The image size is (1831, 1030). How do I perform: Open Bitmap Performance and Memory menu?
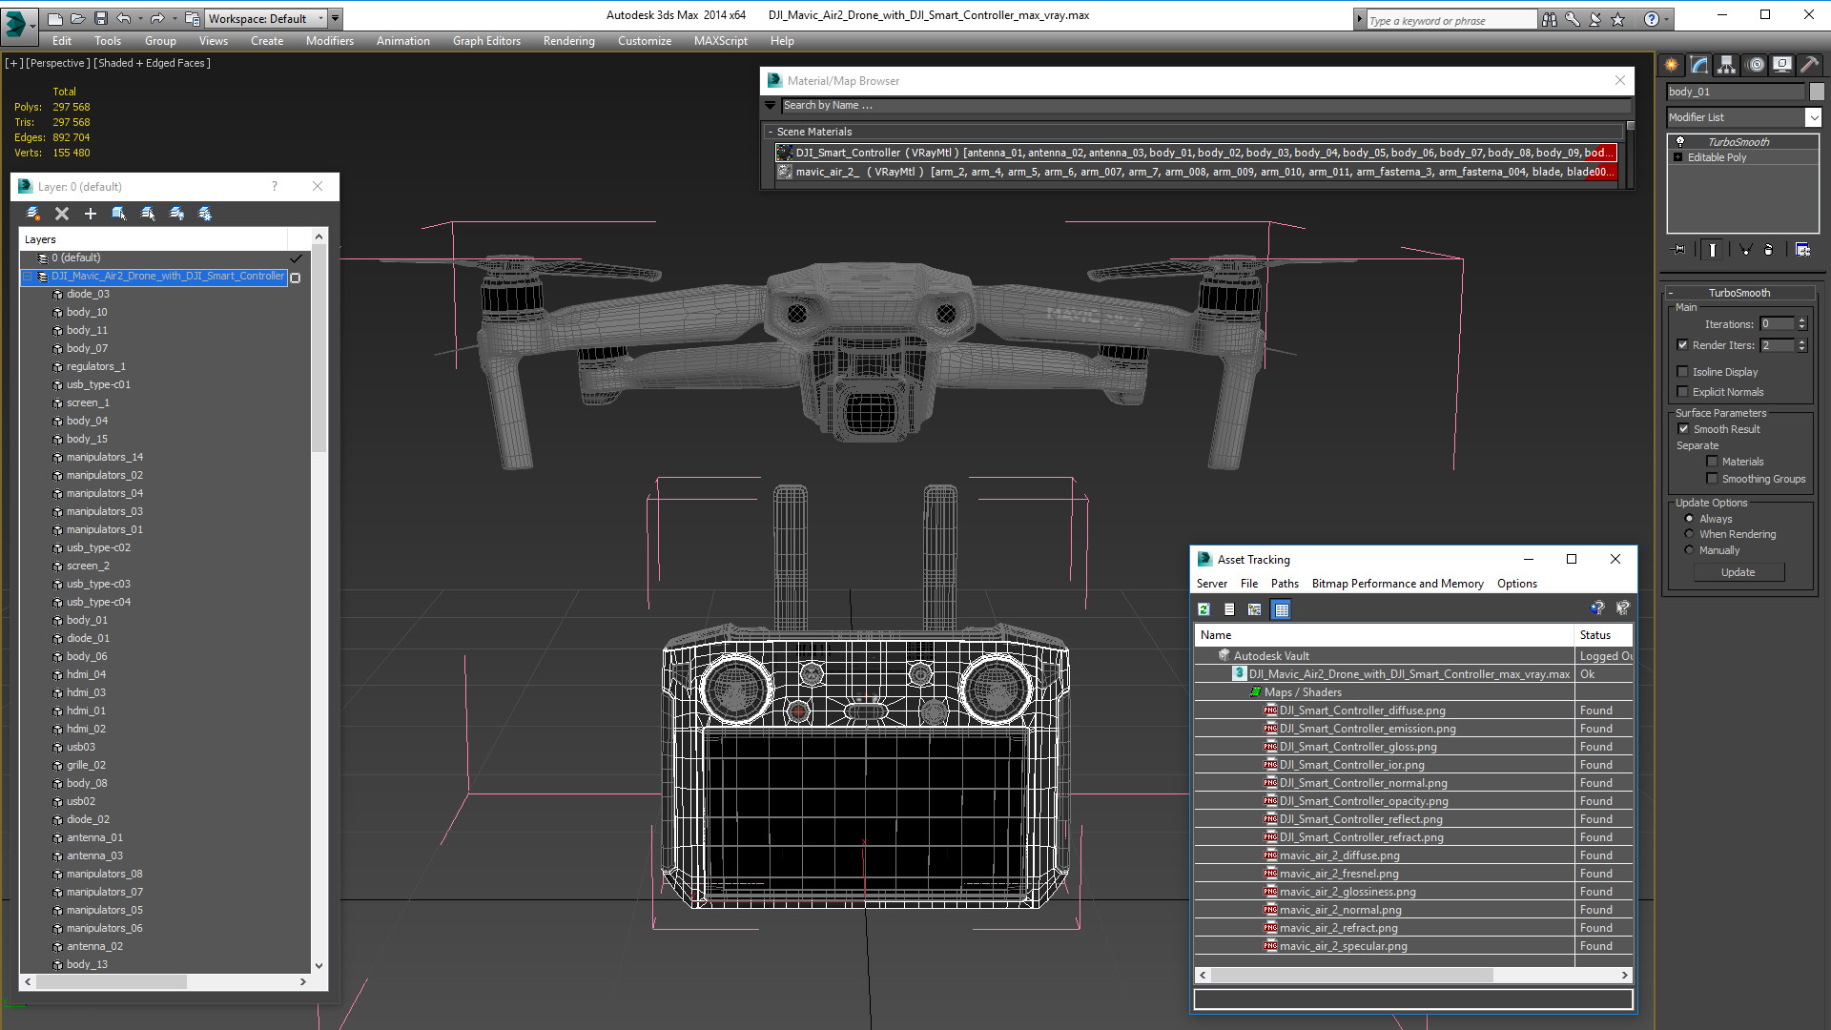1397,584
